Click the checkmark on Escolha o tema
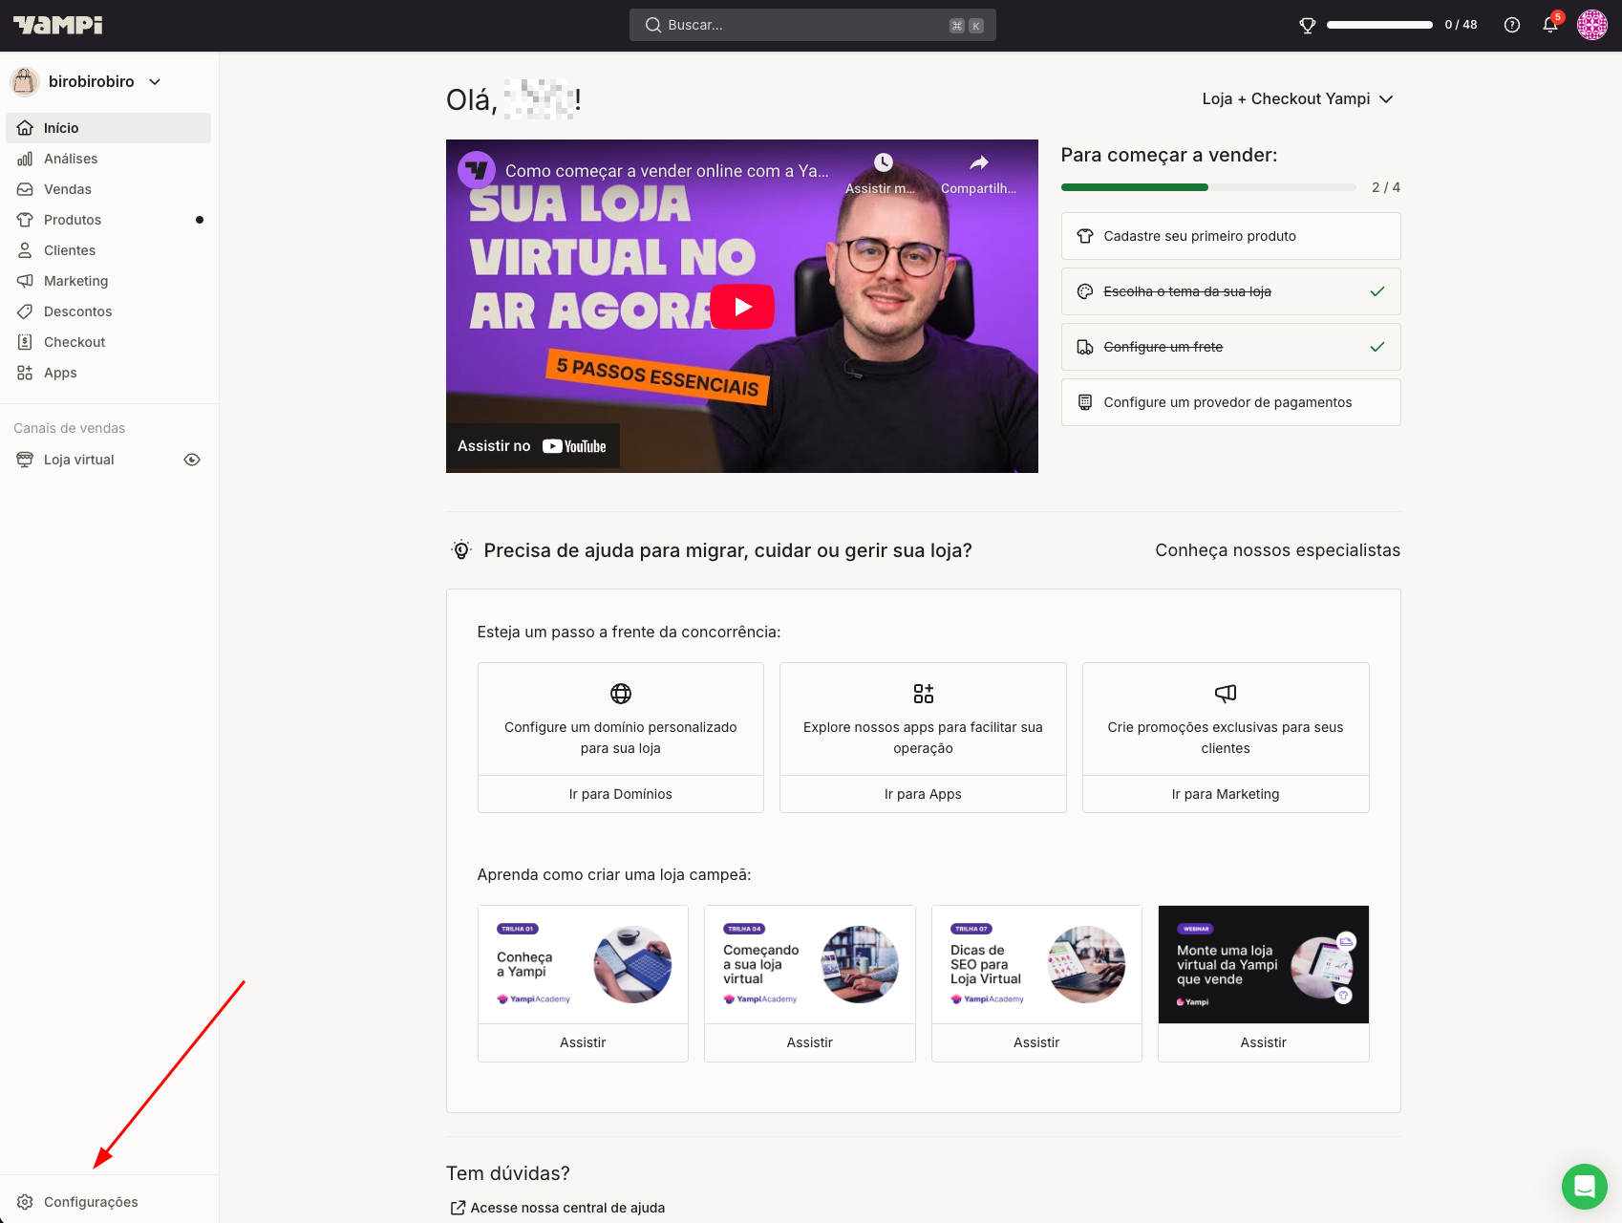1622x1223 pixels. 1377,291
